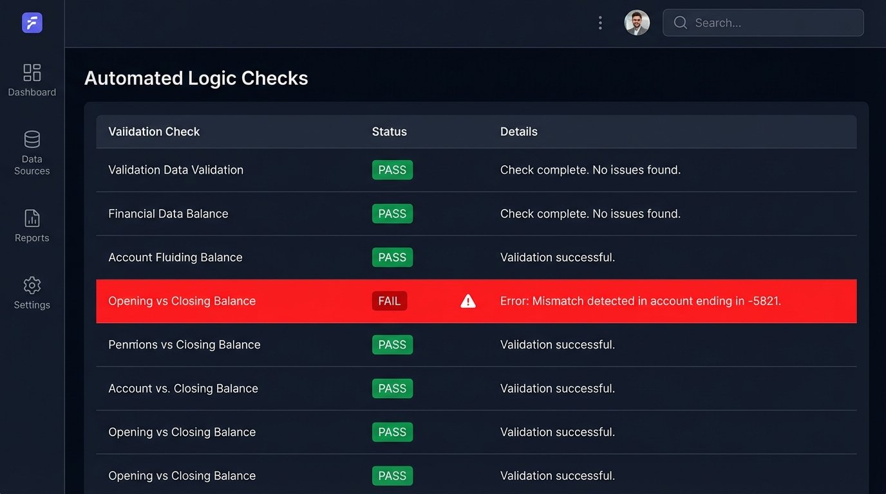Click the Status column header
This screenshot has width=886, height=494.
point(389,131)
